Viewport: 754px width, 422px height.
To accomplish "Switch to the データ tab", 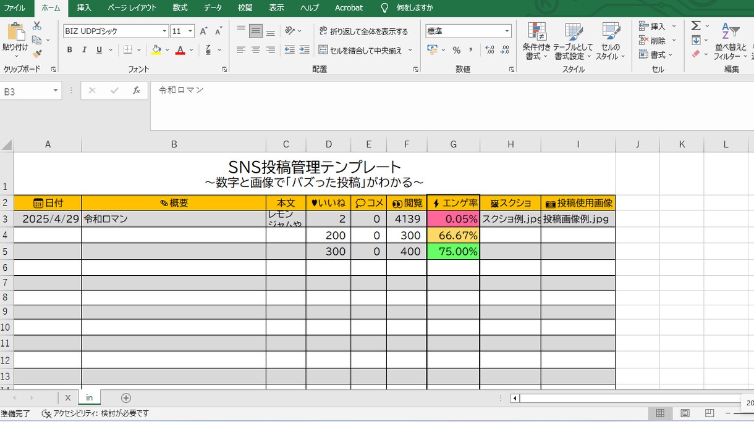I will tap(213, 8).
